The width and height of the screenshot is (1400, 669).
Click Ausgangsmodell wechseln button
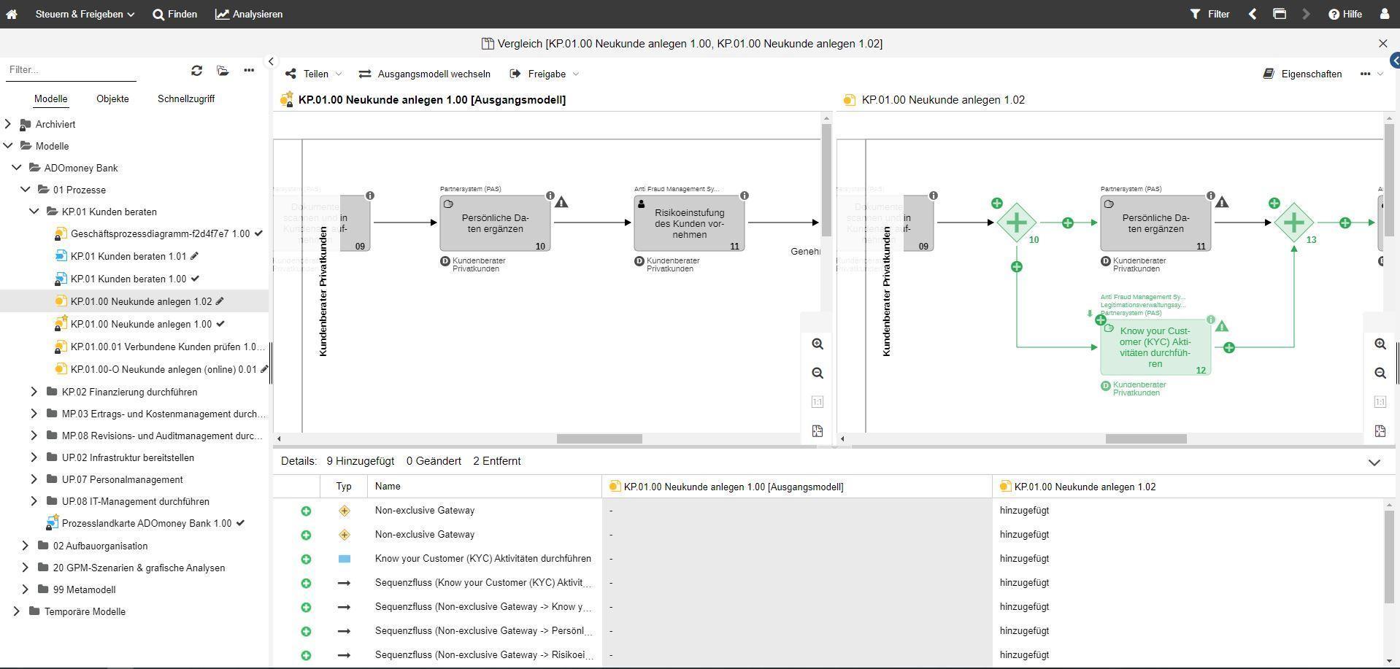(x=425, y=74)
